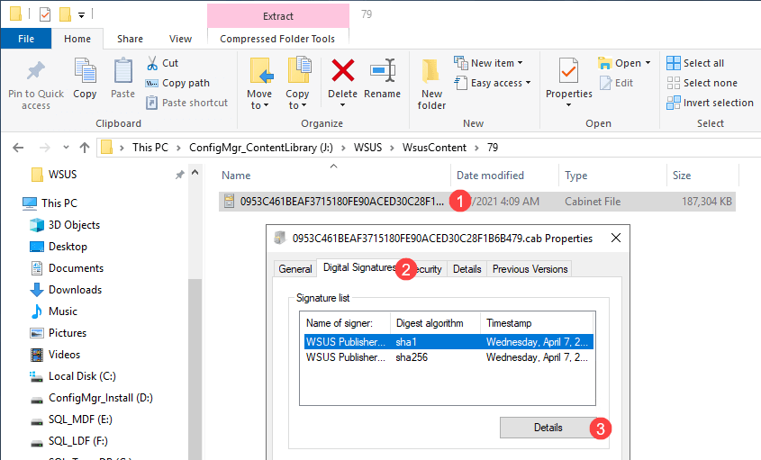Image resolution: width=761 pixels, height=460 pixels.
Task: Click the Move to folder icon
Action: coord(260,71)
